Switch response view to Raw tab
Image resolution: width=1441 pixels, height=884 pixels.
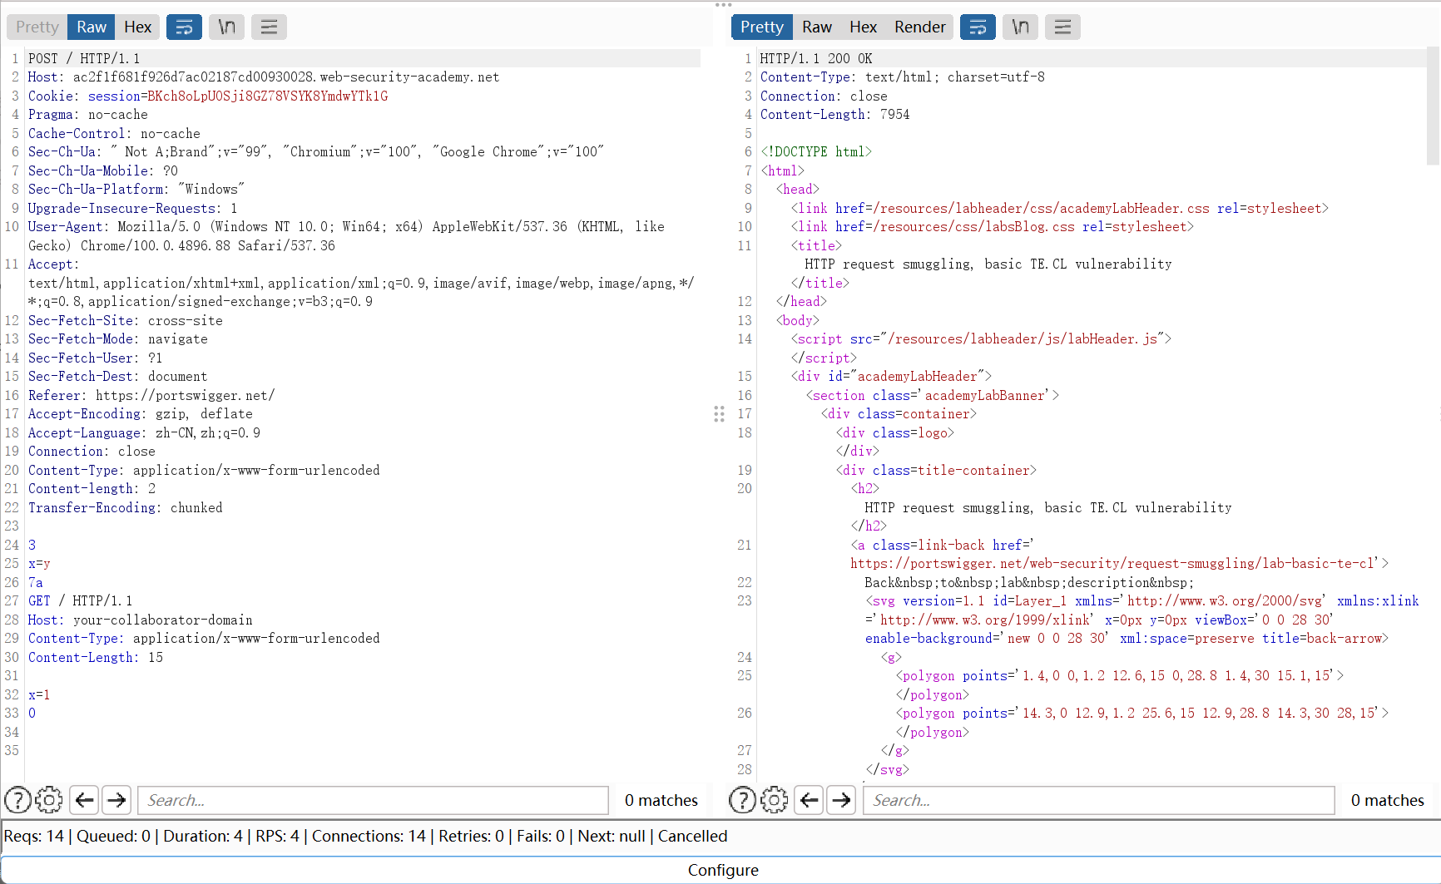tap(817, 27)
